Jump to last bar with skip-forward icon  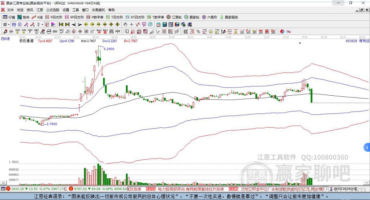tap(67, 25)
